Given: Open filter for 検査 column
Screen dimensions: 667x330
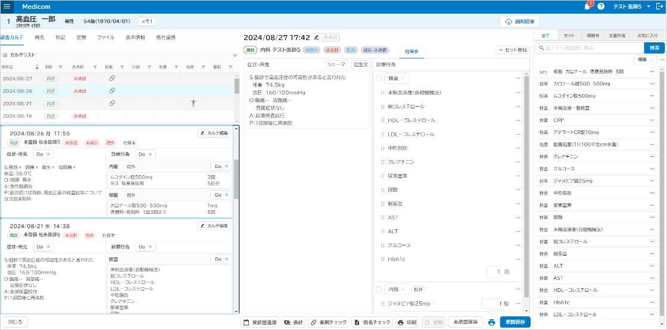Looking at the screenshot, I should point(203,67).
